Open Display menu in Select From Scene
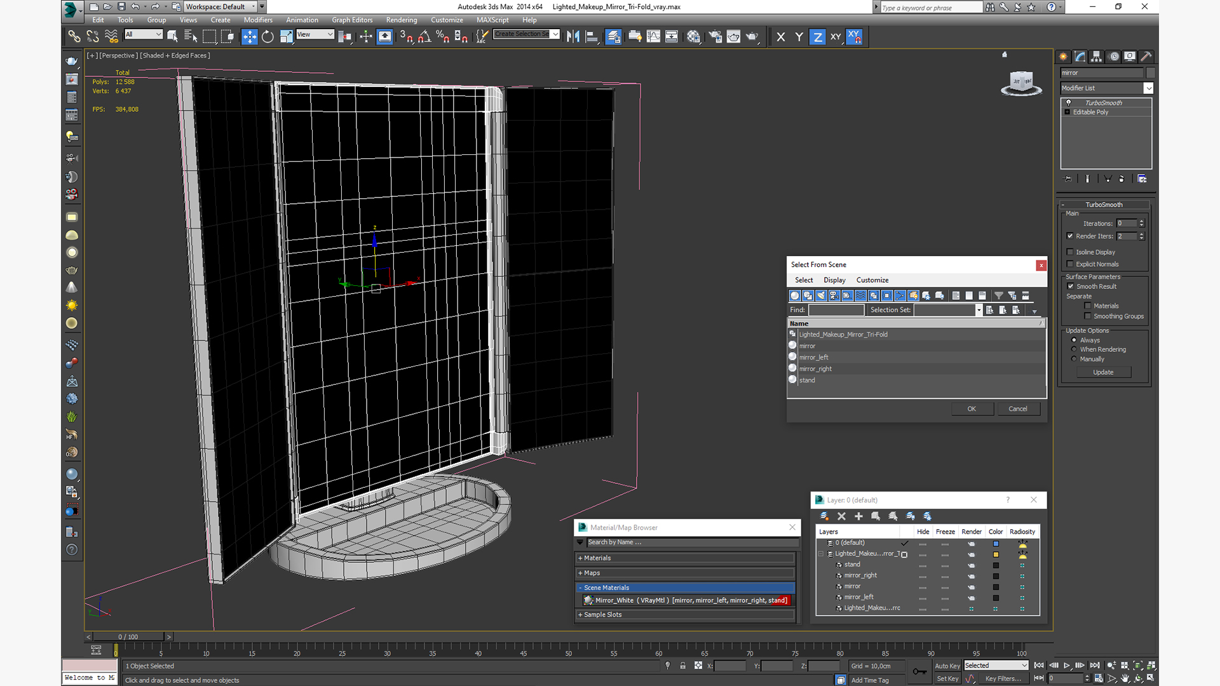Viewport: 1220px width, 686px height. 834,280
